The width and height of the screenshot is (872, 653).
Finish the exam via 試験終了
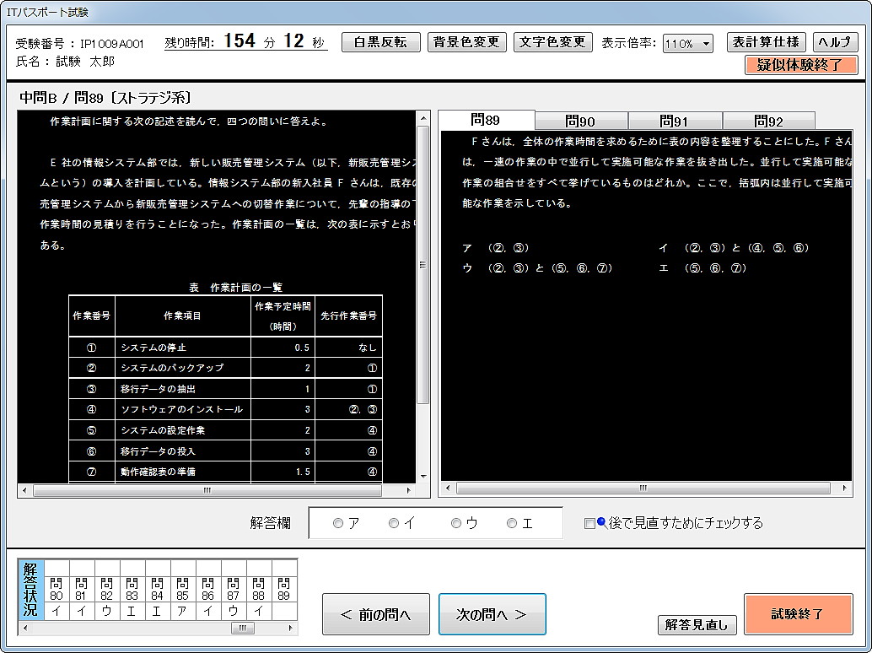coord(798,613)
